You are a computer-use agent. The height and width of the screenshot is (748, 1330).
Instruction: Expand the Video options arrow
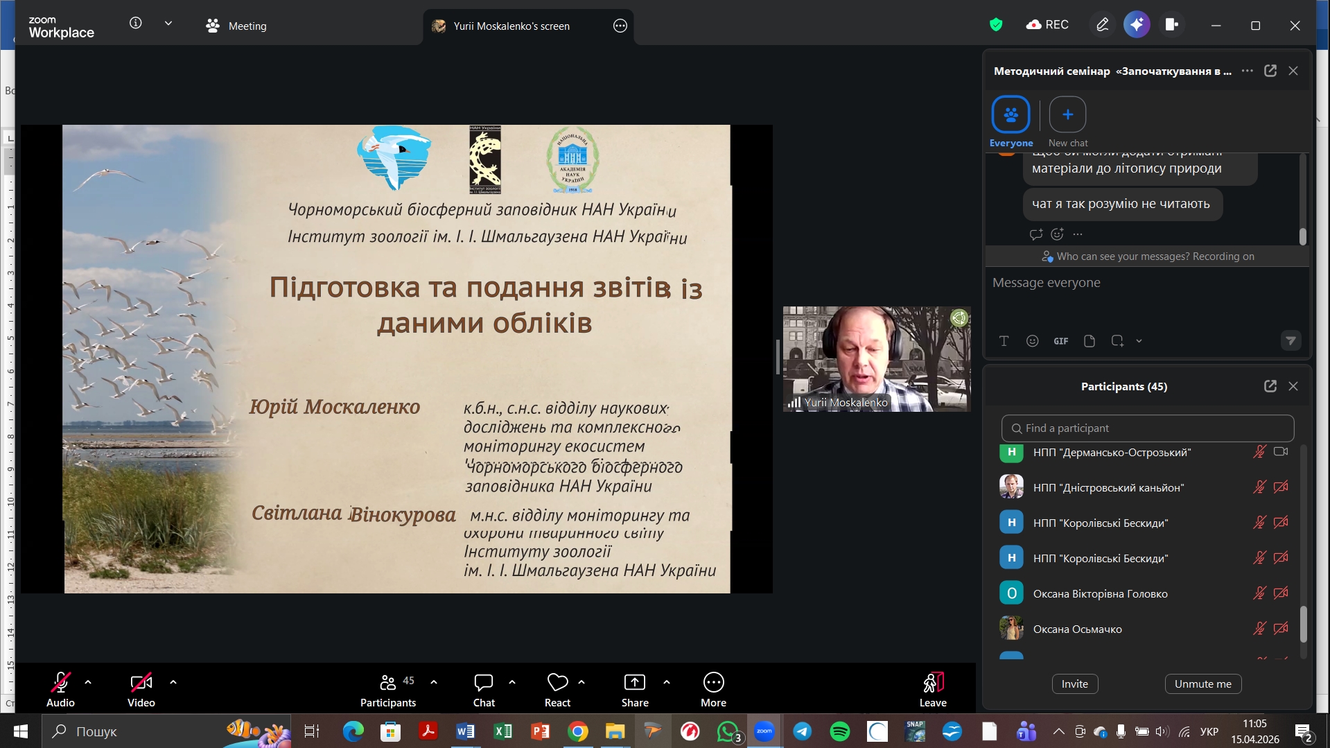(173, 682)
